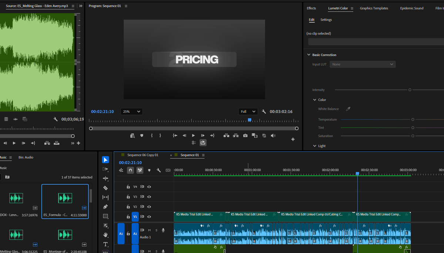Image resolution: width=444 pixels, height=253 pixels.
Task: Open the 25% zoom level dropdown
Action: 131,112
